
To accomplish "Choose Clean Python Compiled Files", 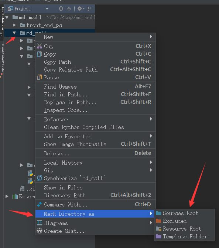I will click(x=96, y=127).
